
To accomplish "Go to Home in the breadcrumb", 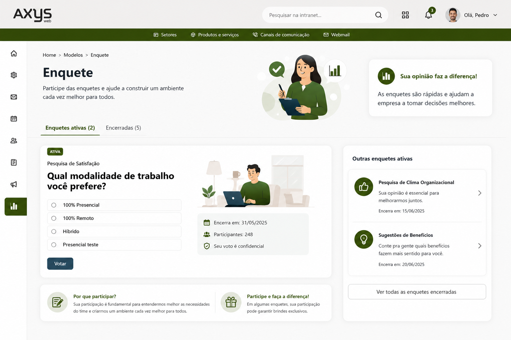I will (49, 55).
